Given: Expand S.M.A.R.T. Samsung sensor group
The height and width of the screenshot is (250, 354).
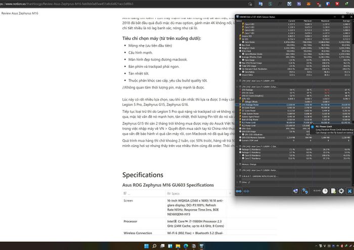Looking at the screenshot, I should coord(237,176).
